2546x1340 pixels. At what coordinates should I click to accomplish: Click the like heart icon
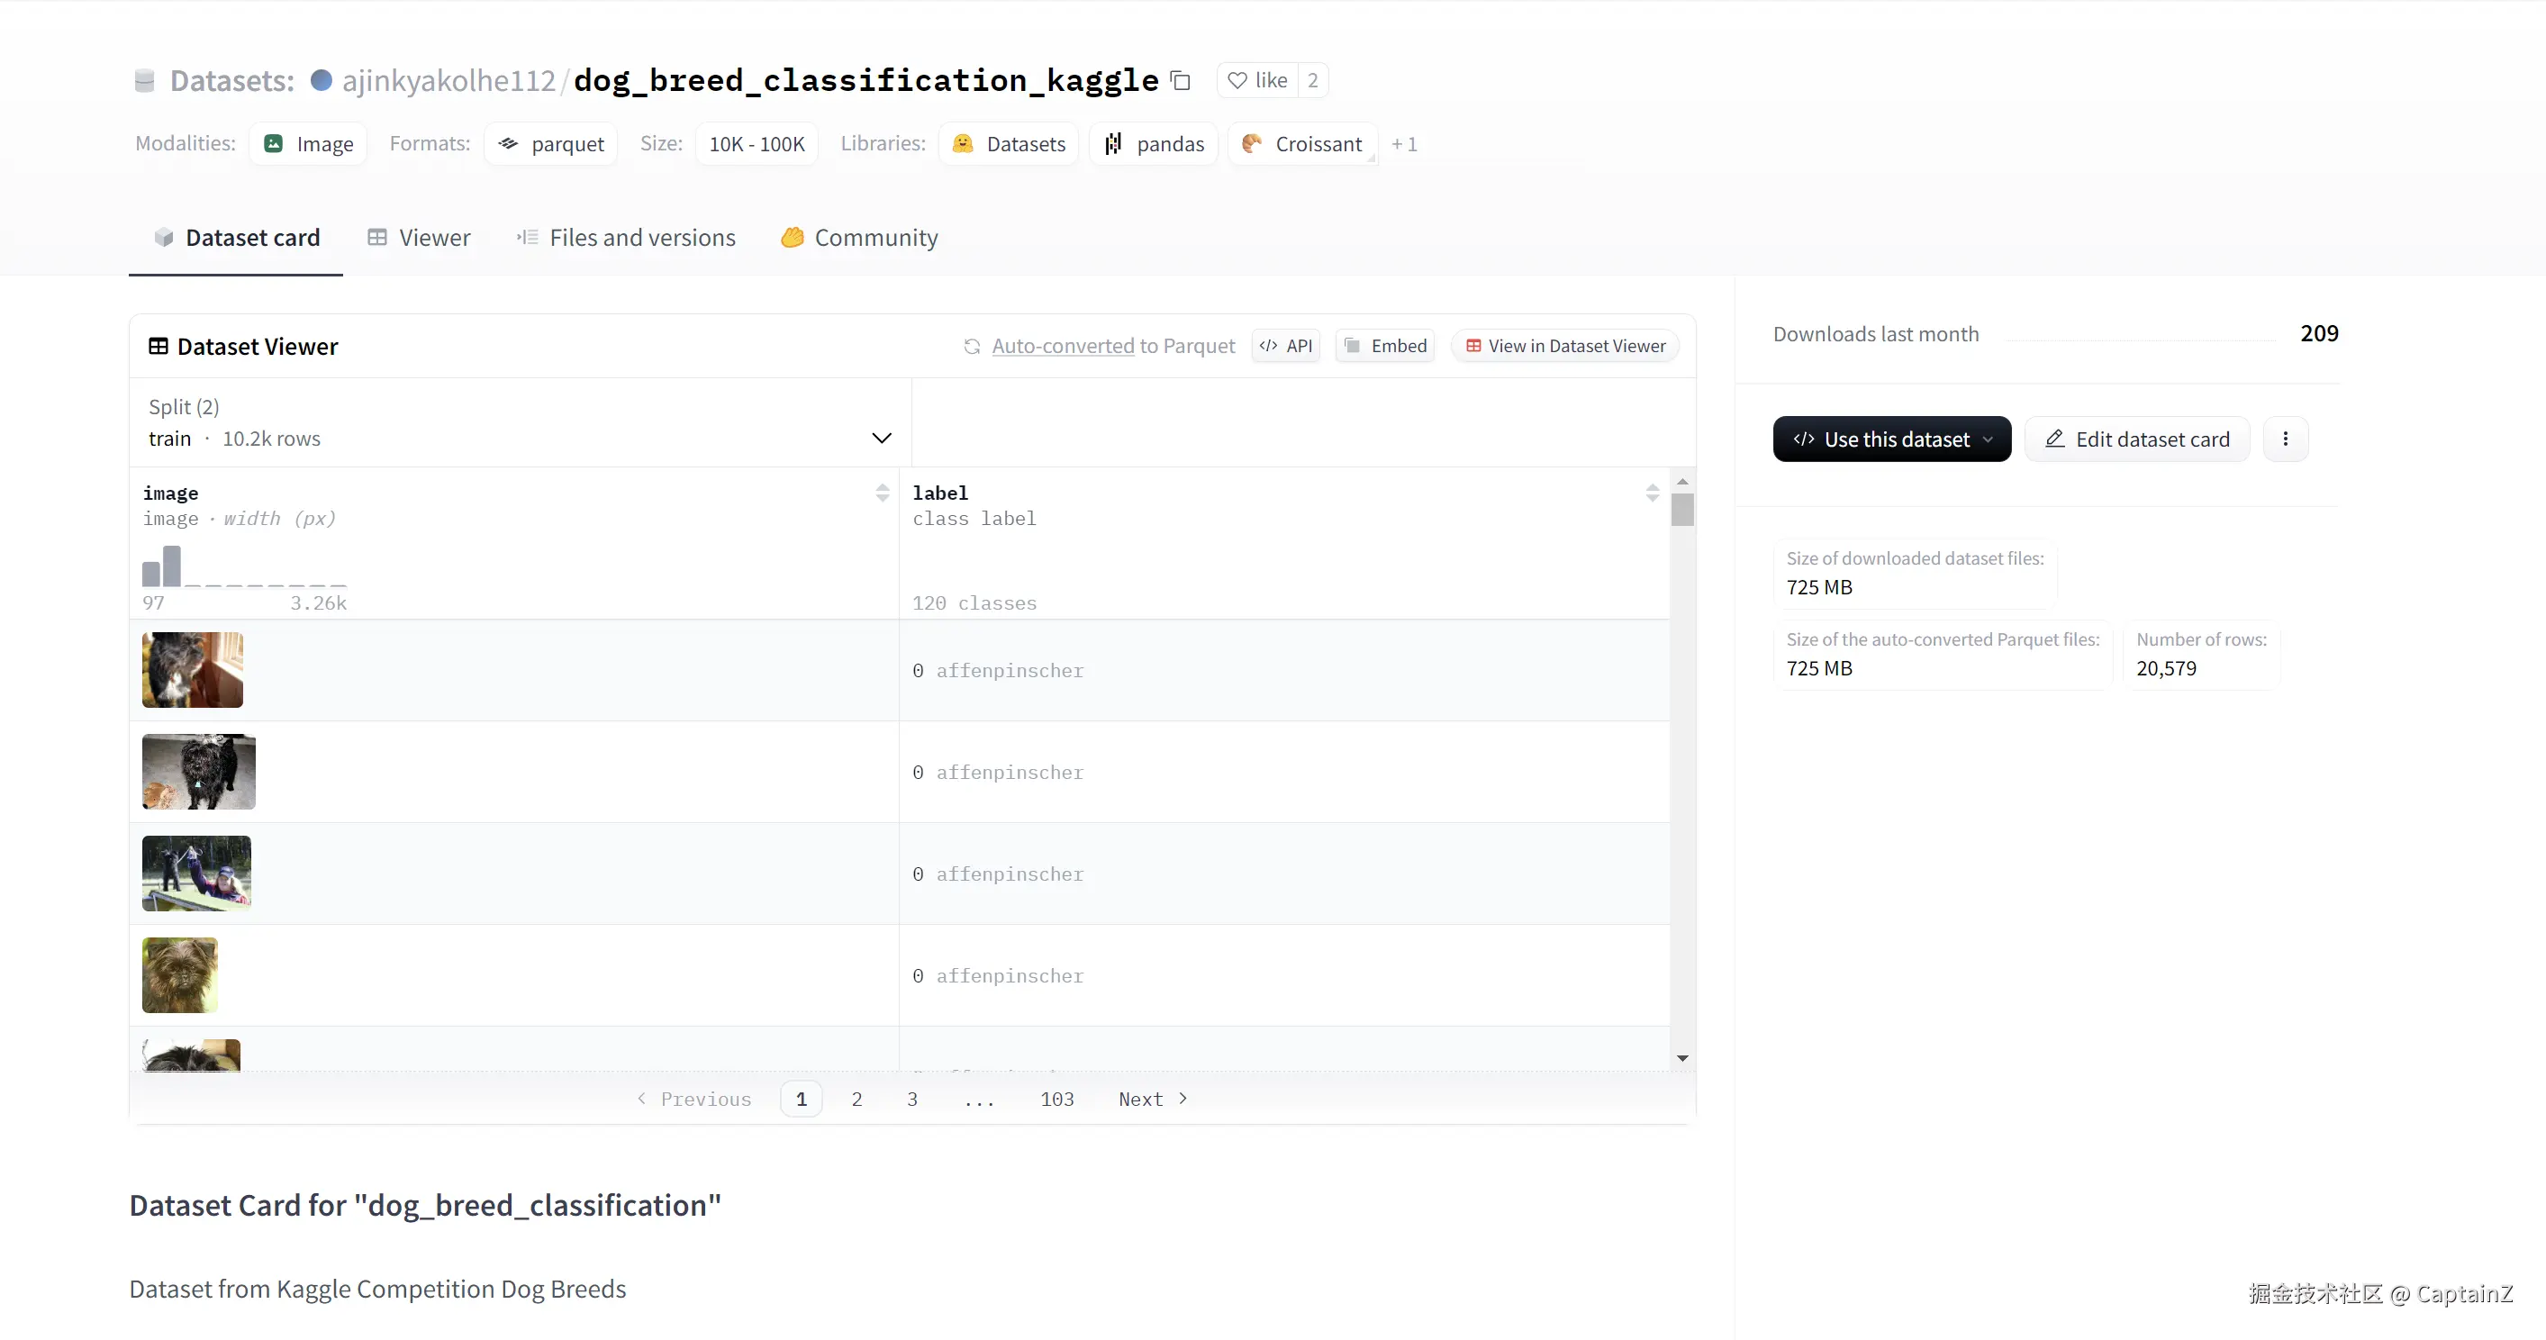click(x=1237, y=80)
